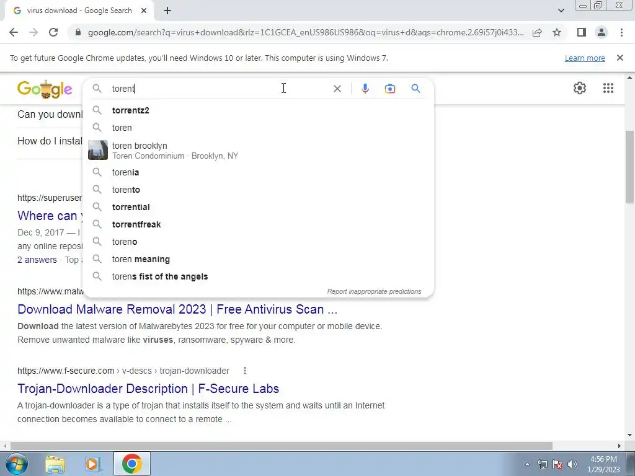The width and height of the screenshot is (635, 476).
Task: Click Report inappropriate predictions
Action: (374, 291)
